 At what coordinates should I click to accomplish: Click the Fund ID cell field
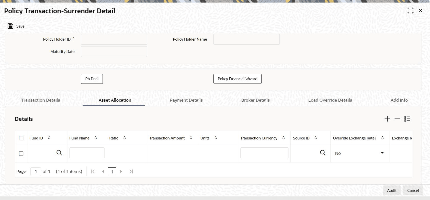click(x=42, y=153)
